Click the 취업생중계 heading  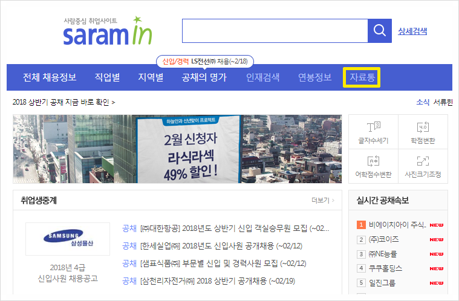tap(39, 201)
